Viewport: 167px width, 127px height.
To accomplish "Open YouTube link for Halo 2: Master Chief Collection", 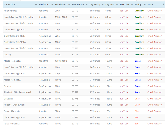I will pyautogui.click(x=124, y=17).
